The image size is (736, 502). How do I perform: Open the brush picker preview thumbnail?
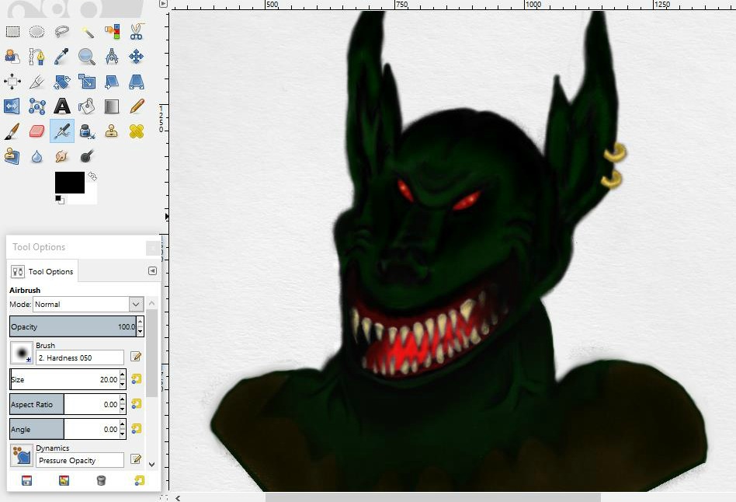22,354
